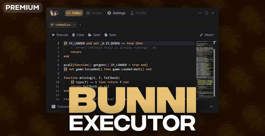Open the Scripts section

(x=94, y=13)
